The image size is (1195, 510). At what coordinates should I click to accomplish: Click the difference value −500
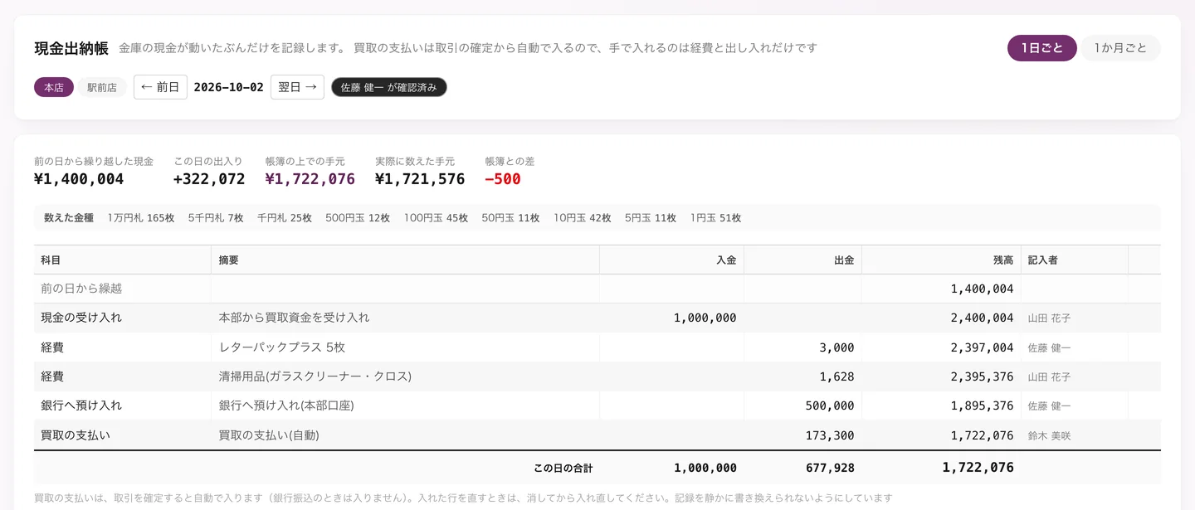click(x=503, y=179)
